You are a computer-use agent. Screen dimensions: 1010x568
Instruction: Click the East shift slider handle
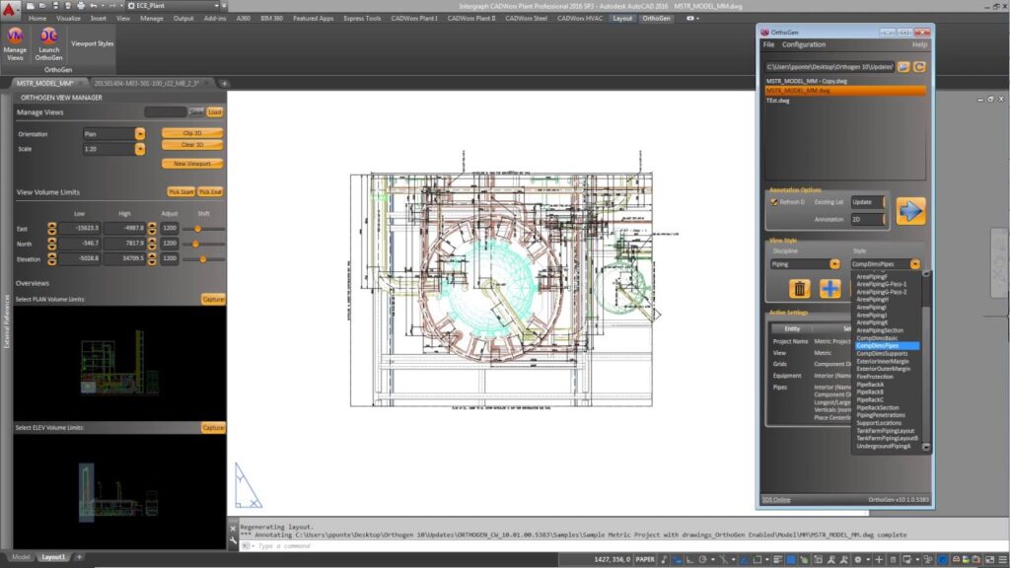pos(197,228)
